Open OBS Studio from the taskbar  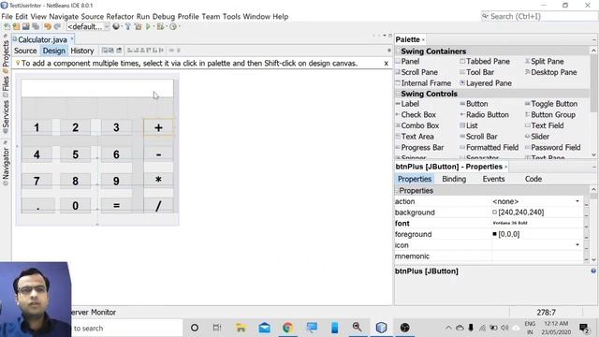[405, 328]
